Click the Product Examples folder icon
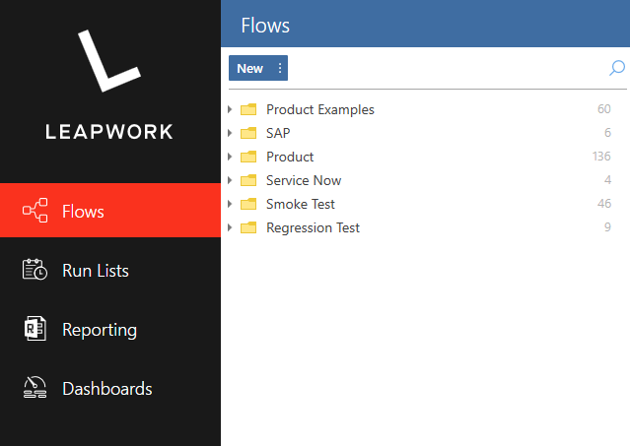 (248, 109)
